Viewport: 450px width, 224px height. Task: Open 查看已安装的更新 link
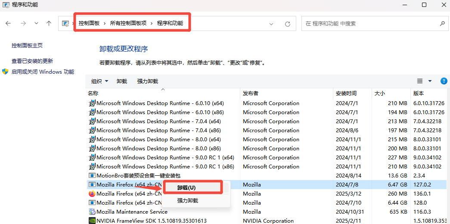coord(32,61)
